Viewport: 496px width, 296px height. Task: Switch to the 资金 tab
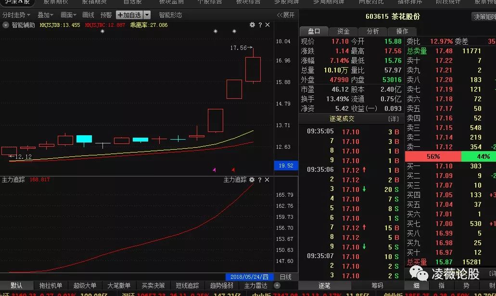point(343,31)
